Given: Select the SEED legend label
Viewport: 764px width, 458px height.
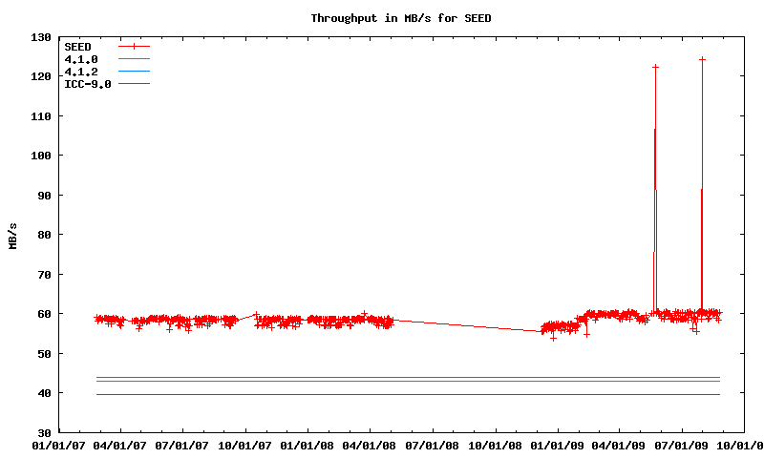Looking at the screenshot, I should click(x=77, y=46).
